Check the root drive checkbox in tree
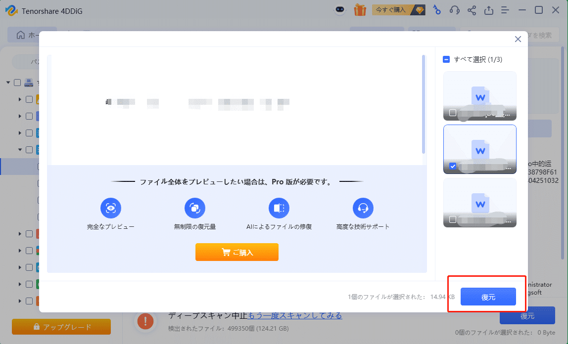The image size is (568, 344). 17,83
